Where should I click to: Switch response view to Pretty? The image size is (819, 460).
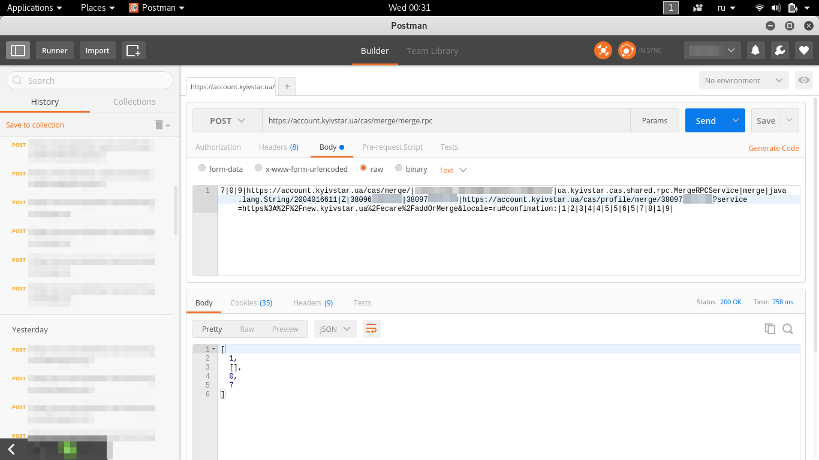tap(212, 329)
